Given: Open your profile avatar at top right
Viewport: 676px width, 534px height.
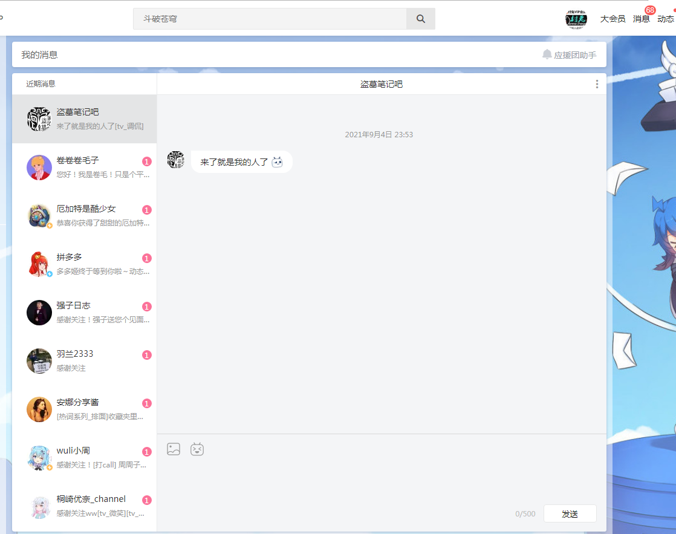Looking at the screenshot, I should 576,18.
